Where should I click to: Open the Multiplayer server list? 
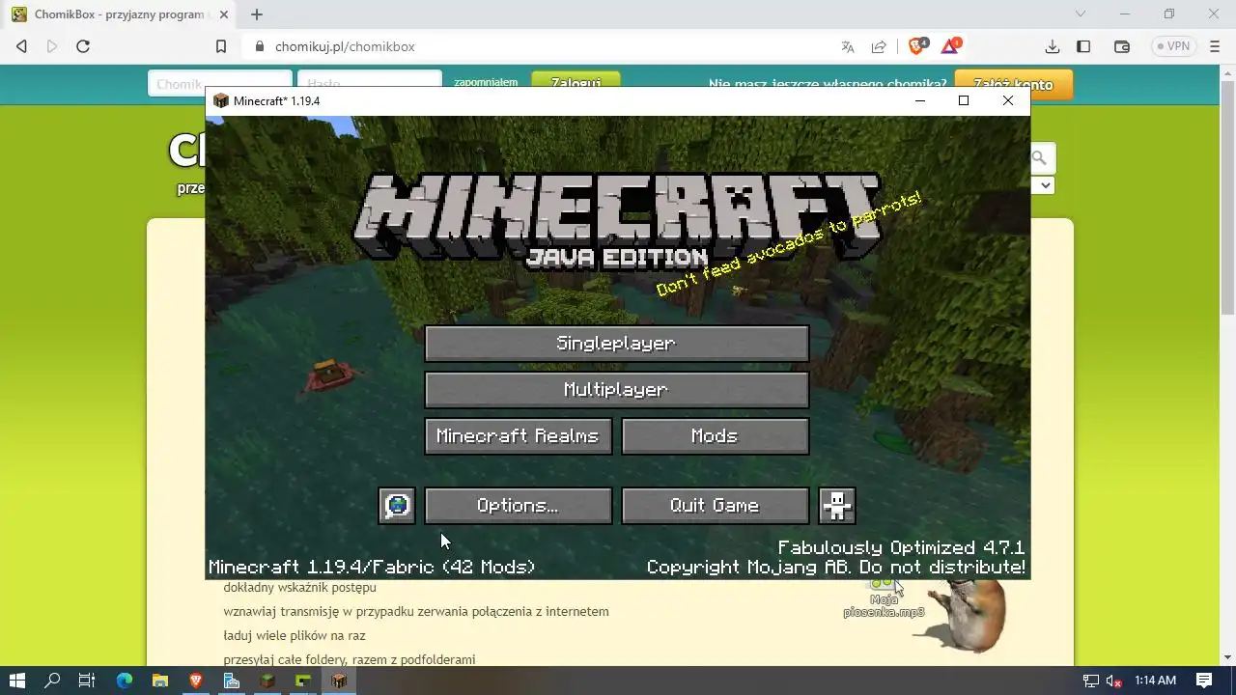pyautogui.click(x=616, y=390)
